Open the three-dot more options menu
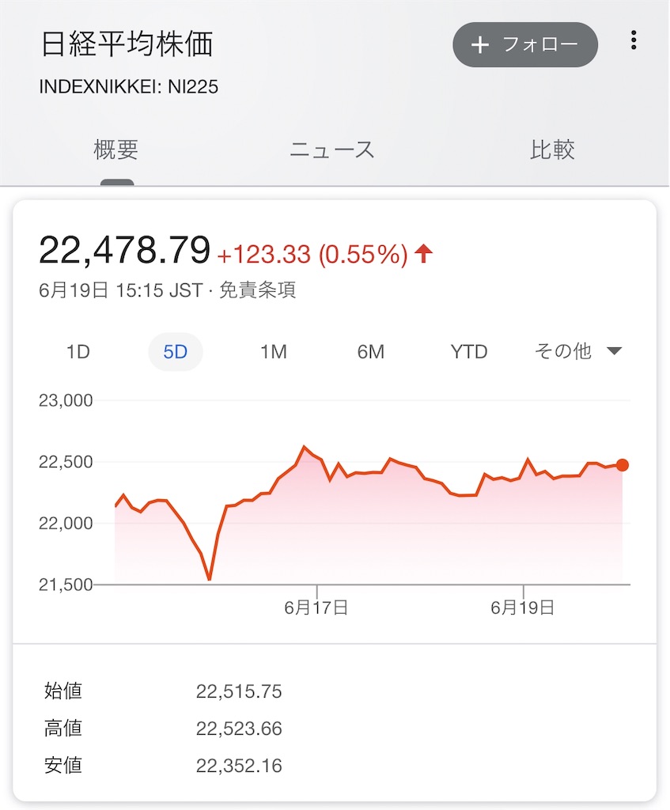 (634, 40)
